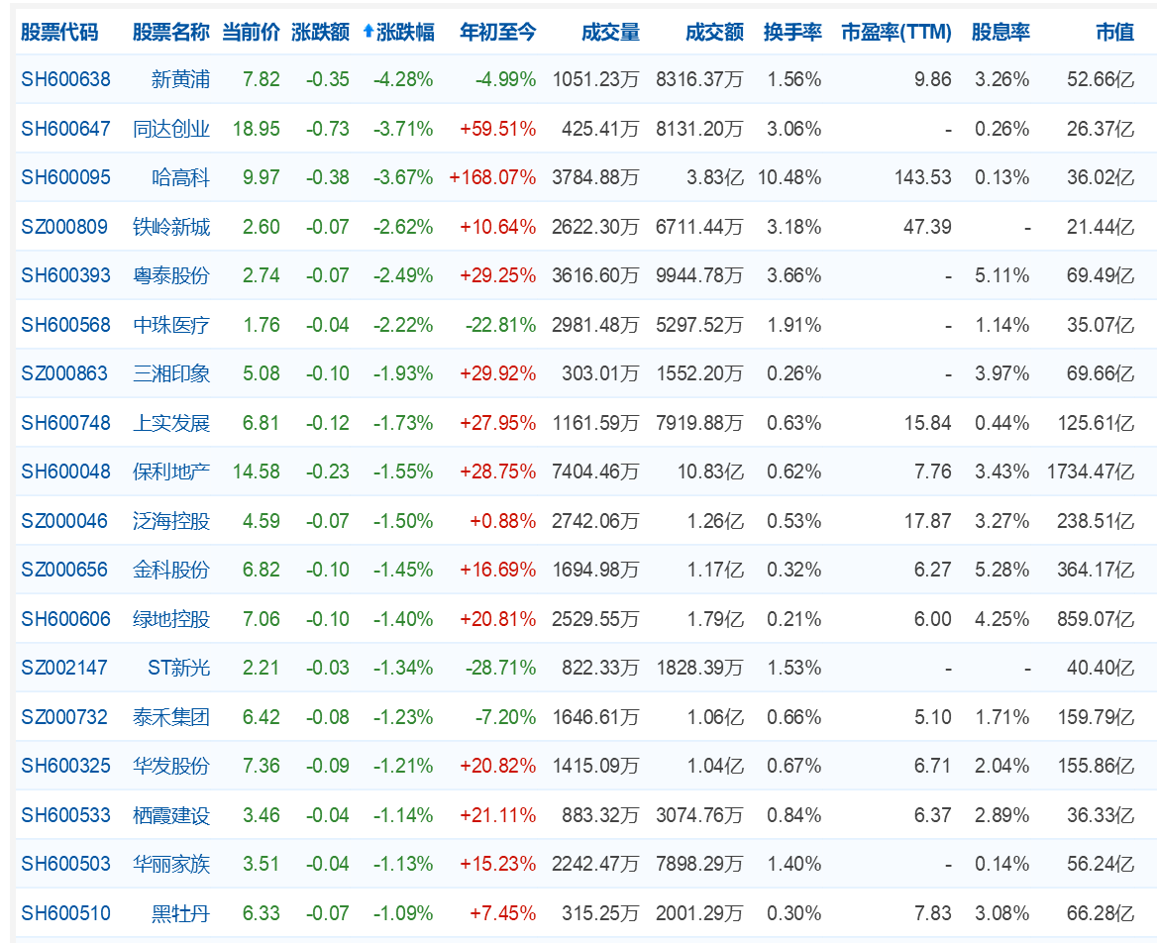Sort by 股息率 column header

(x=1000, y=33)
